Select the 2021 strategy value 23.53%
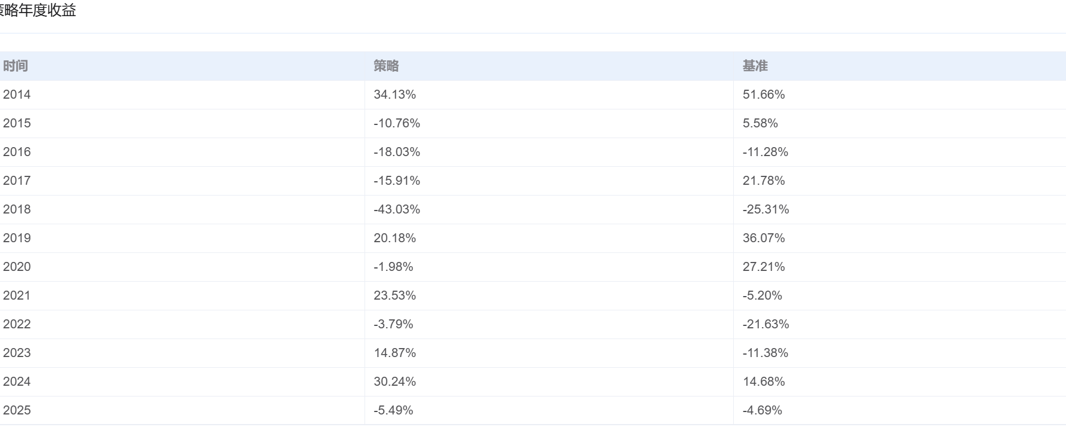This screenshot has height=430, width=1066. (394, 295)
